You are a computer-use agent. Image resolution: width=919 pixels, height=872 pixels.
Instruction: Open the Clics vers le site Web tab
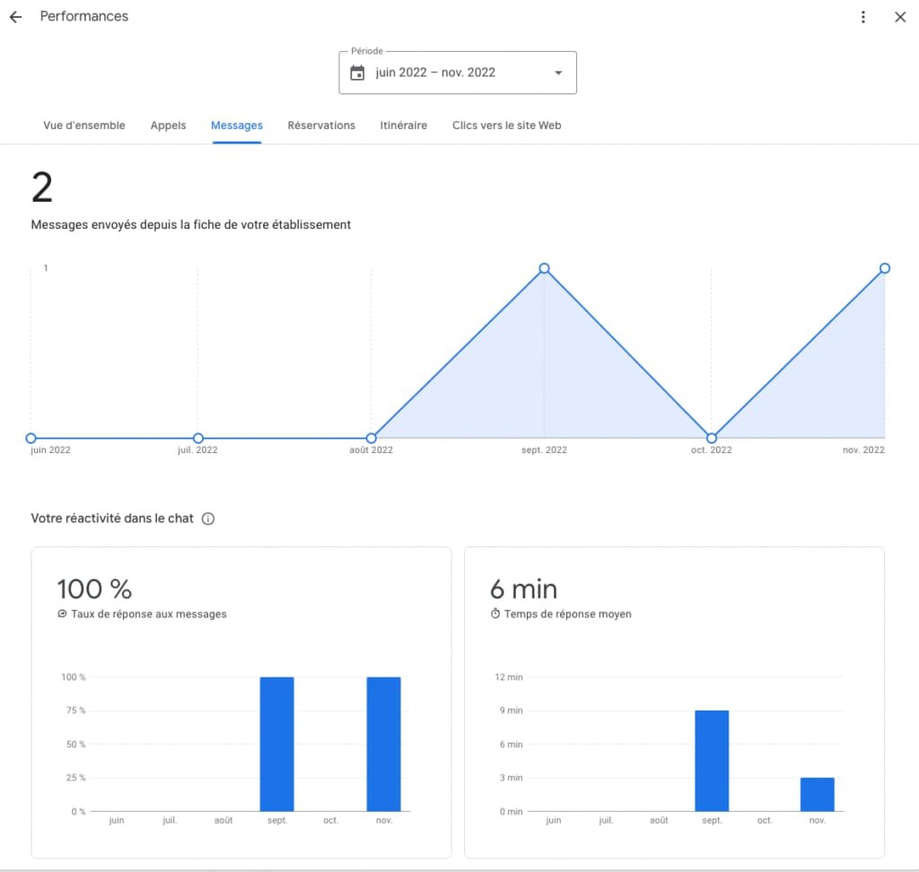point(506,126)
